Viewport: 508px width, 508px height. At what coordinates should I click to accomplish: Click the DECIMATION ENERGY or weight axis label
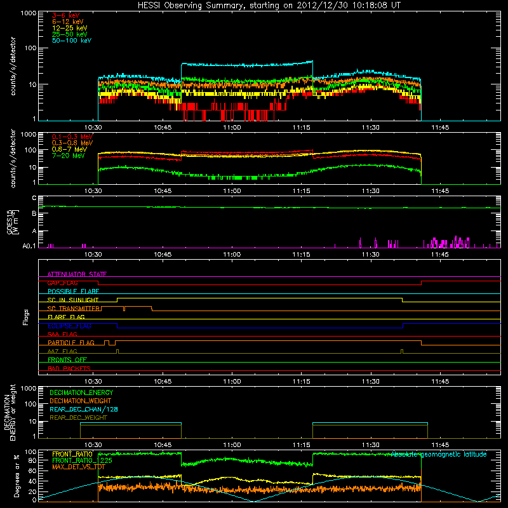coord(10,413)
